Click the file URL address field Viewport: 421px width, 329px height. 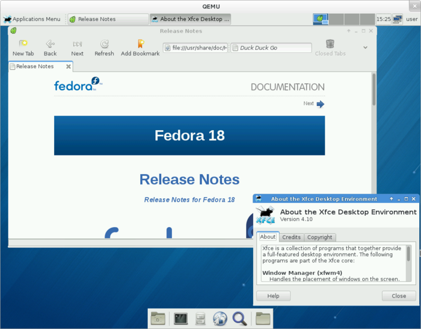pos(195,48)
